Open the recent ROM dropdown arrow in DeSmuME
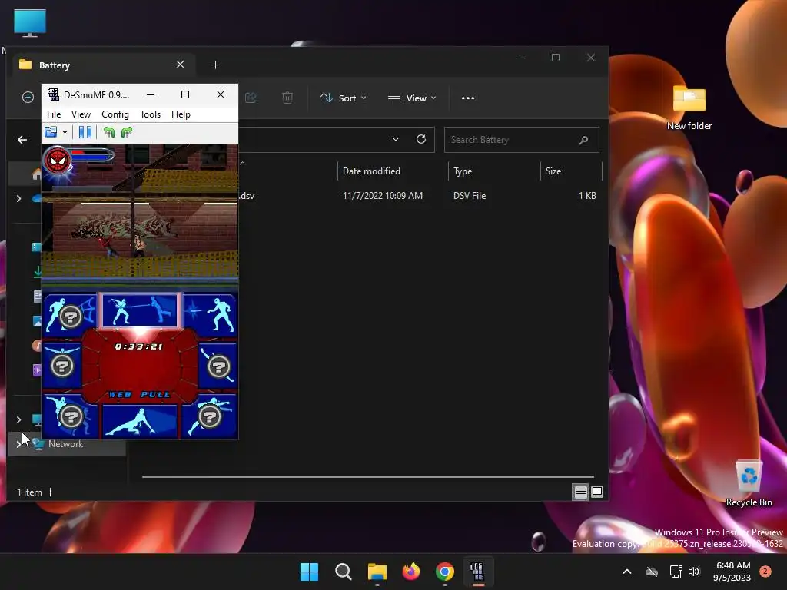 [x=65, y=132]
